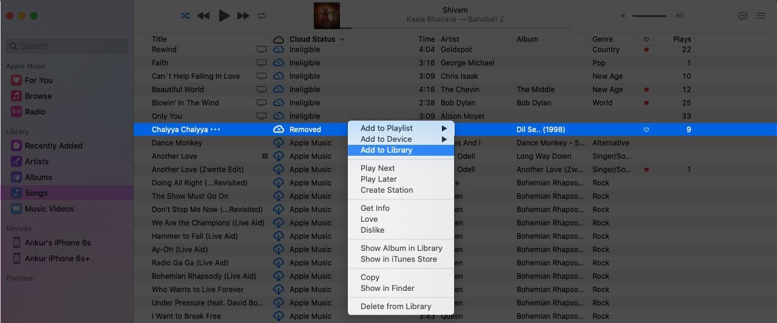The width and height of the screenshot is (777, 323).
Task: Sort songs by Genre column
Action: 603,39
